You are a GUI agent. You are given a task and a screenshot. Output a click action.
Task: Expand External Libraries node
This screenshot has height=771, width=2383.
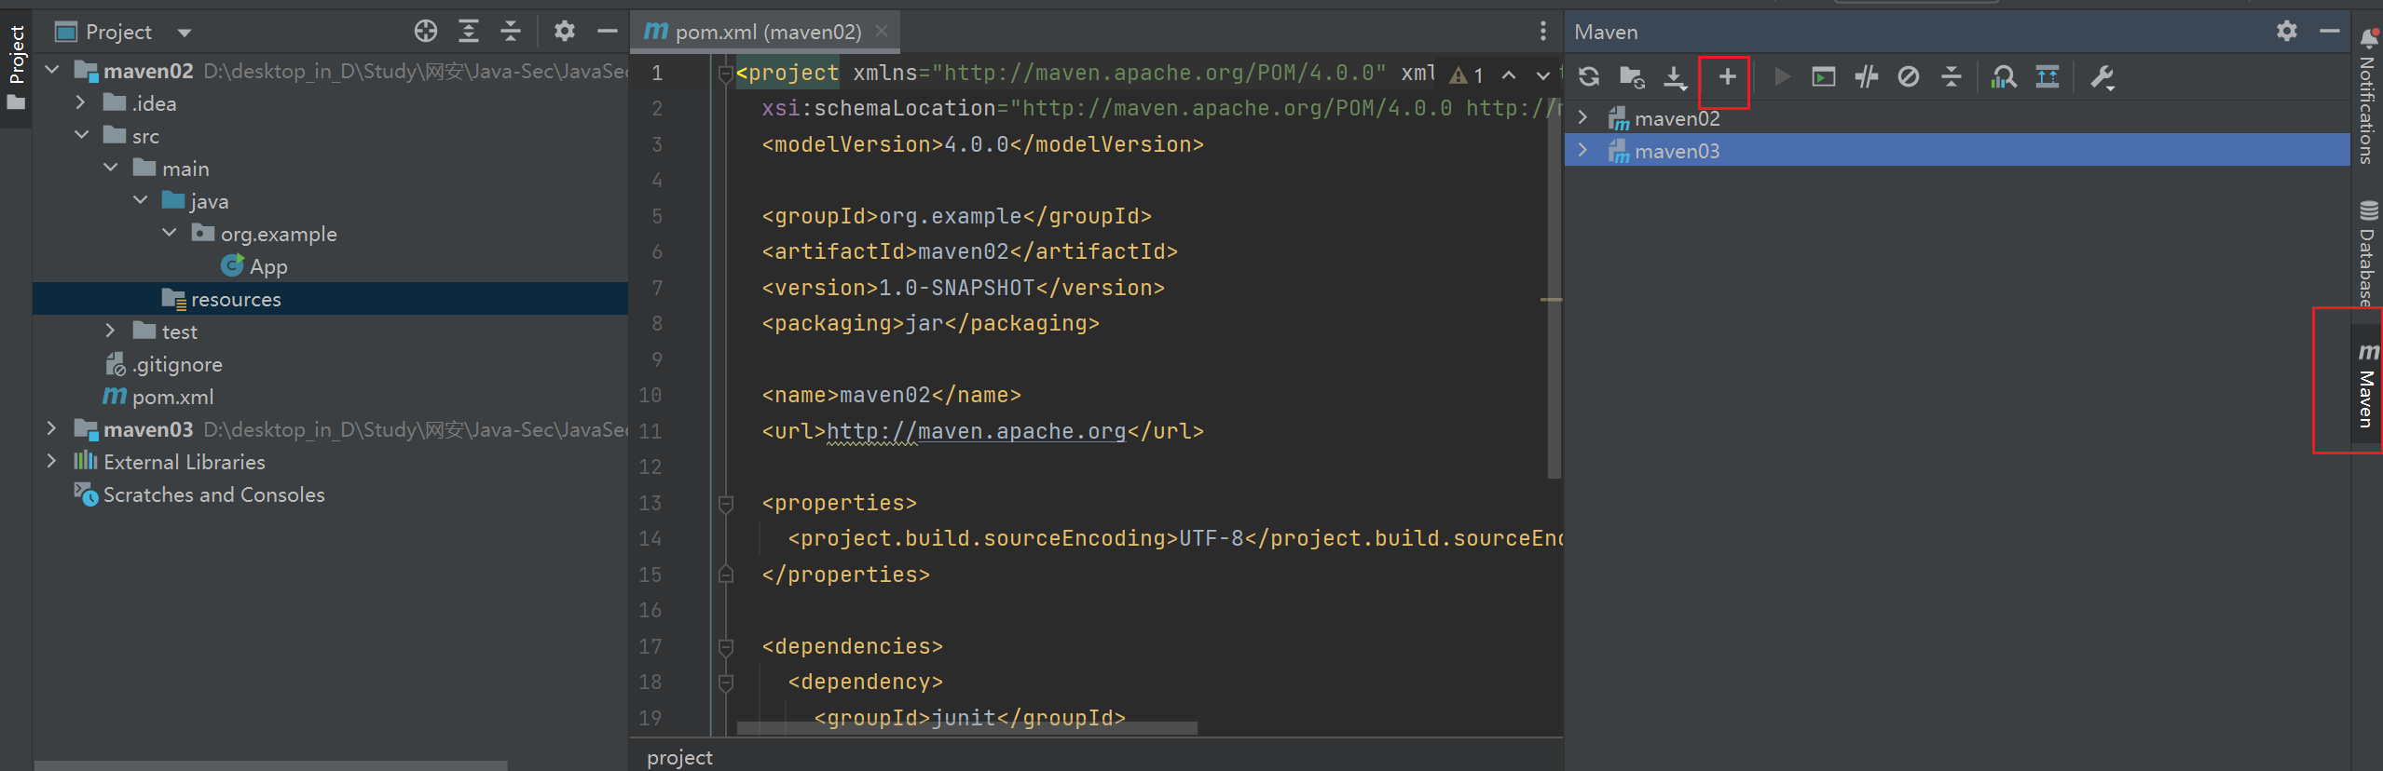pyautogui.click(x=52, y=461)
